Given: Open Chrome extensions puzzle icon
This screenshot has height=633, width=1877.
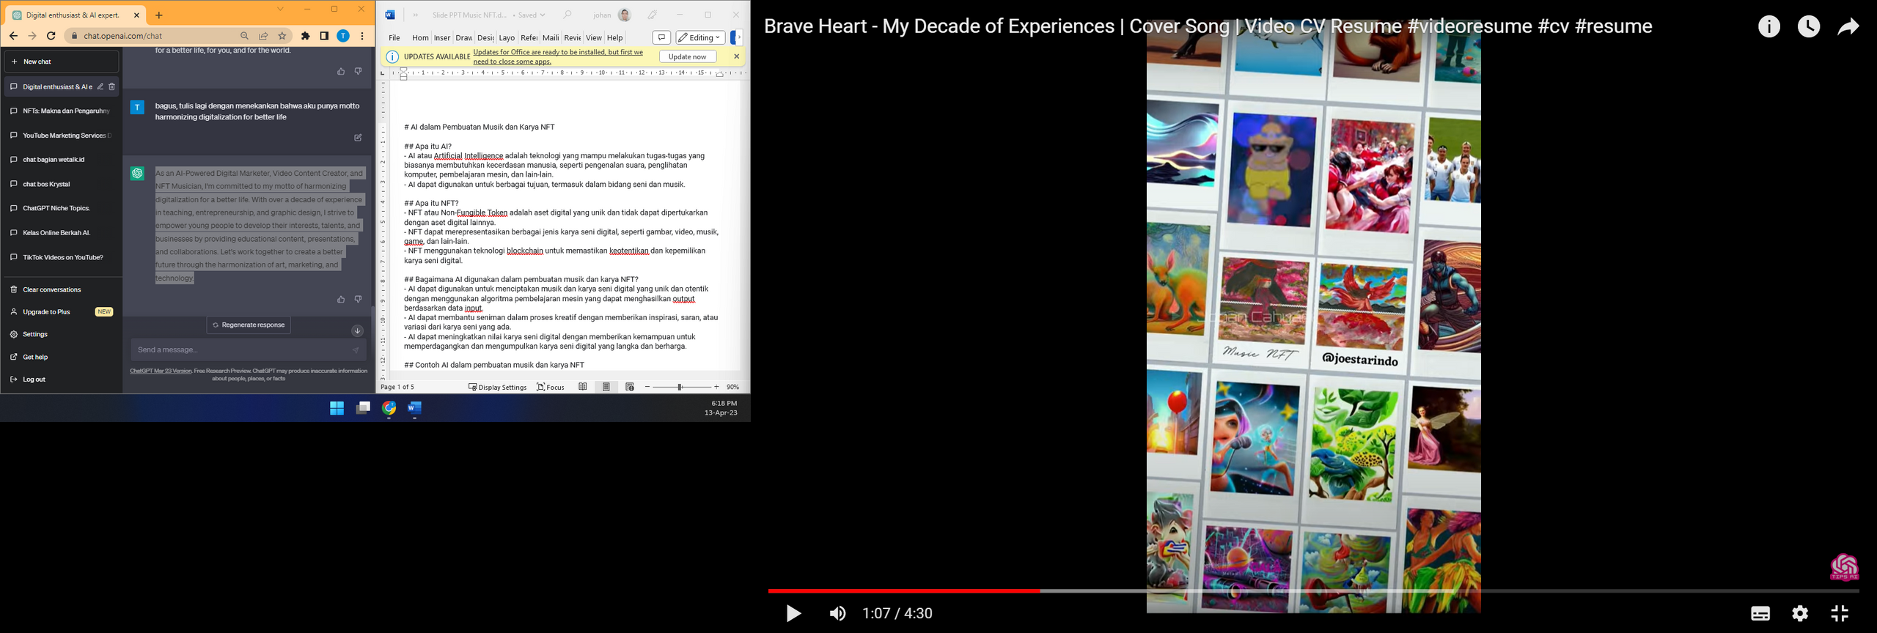Looking at the screenshot, I should point(306,36).
